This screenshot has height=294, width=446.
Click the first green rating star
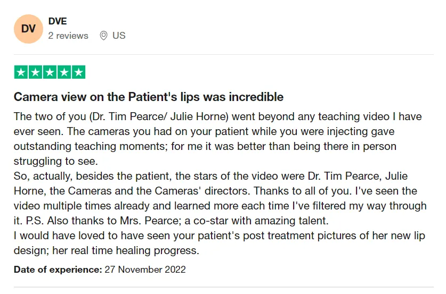point(21,72)
